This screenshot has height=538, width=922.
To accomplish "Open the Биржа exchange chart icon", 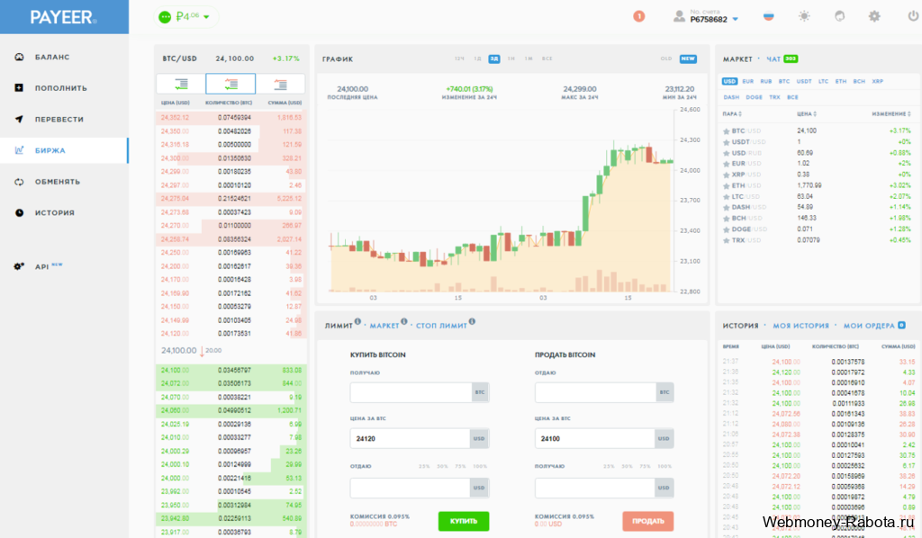I will pyautogui.click(x=19, y=150).
